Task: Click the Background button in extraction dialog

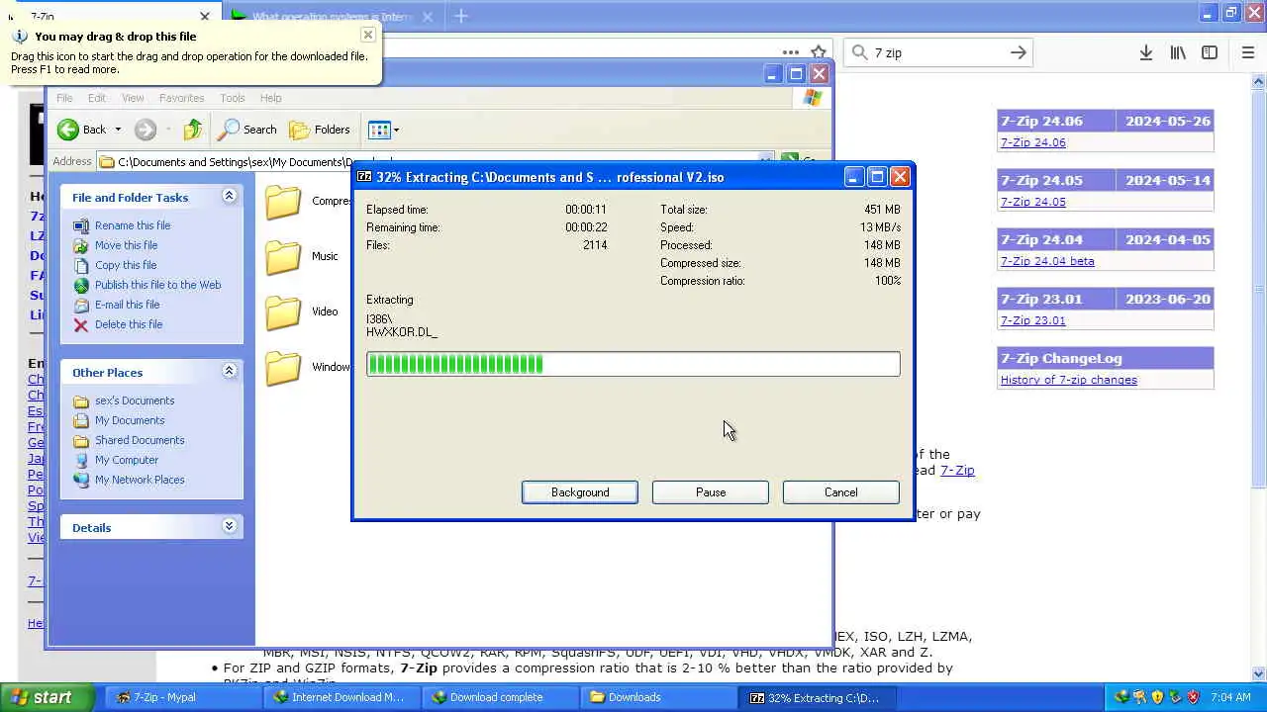Action: [580, 492]
